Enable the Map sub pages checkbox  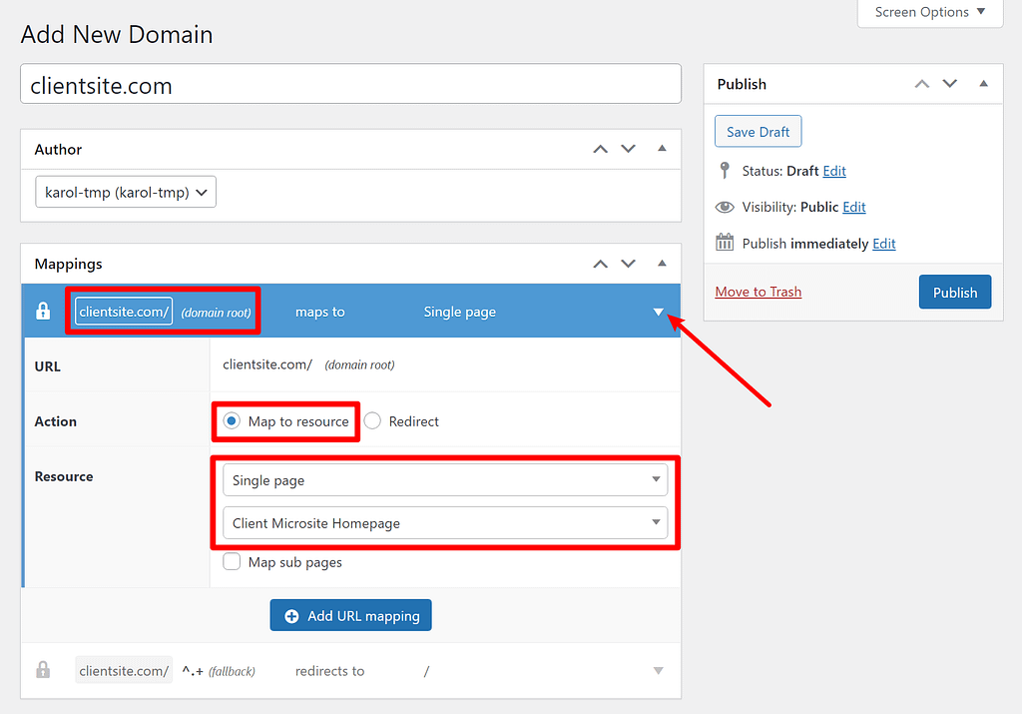click(x=231, y=561)
